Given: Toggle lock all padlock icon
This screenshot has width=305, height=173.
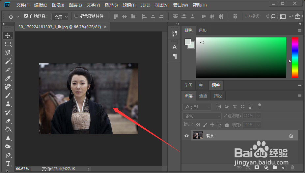Looking at the screenshot, I should (x=227, y=125).
